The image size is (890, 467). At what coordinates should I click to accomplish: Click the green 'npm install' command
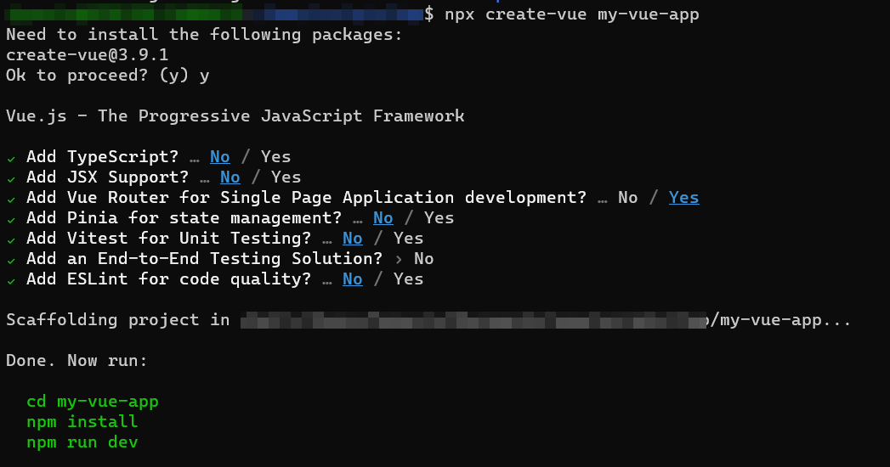(x=82, y=422)
